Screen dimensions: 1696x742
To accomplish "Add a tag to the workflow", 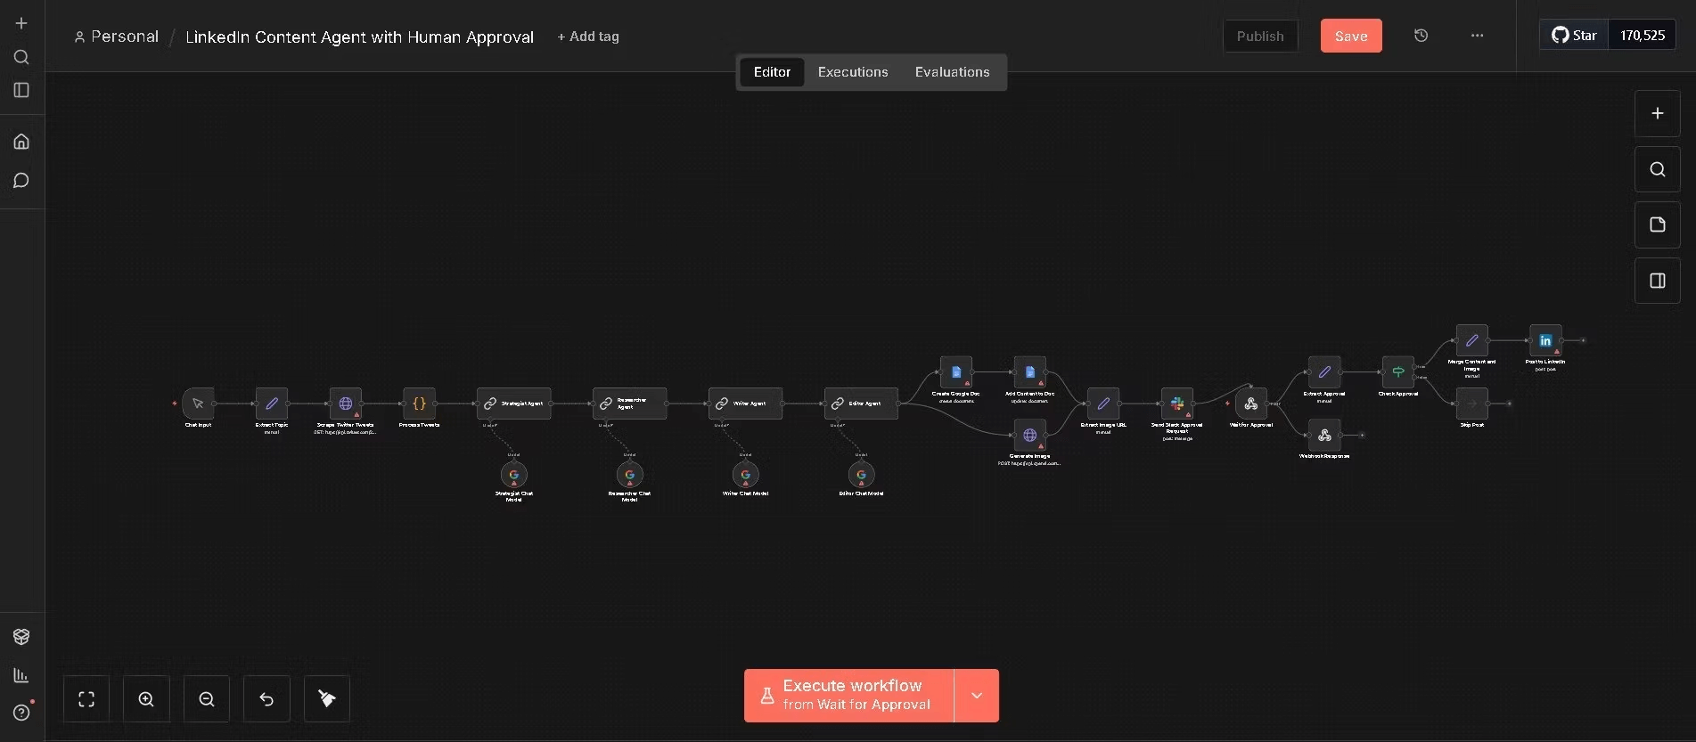I will tap(588, 37).
